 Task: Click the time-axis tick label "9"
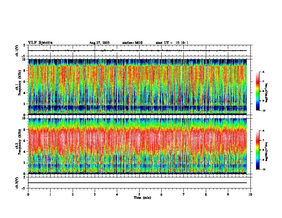click(x=228, y=194)
